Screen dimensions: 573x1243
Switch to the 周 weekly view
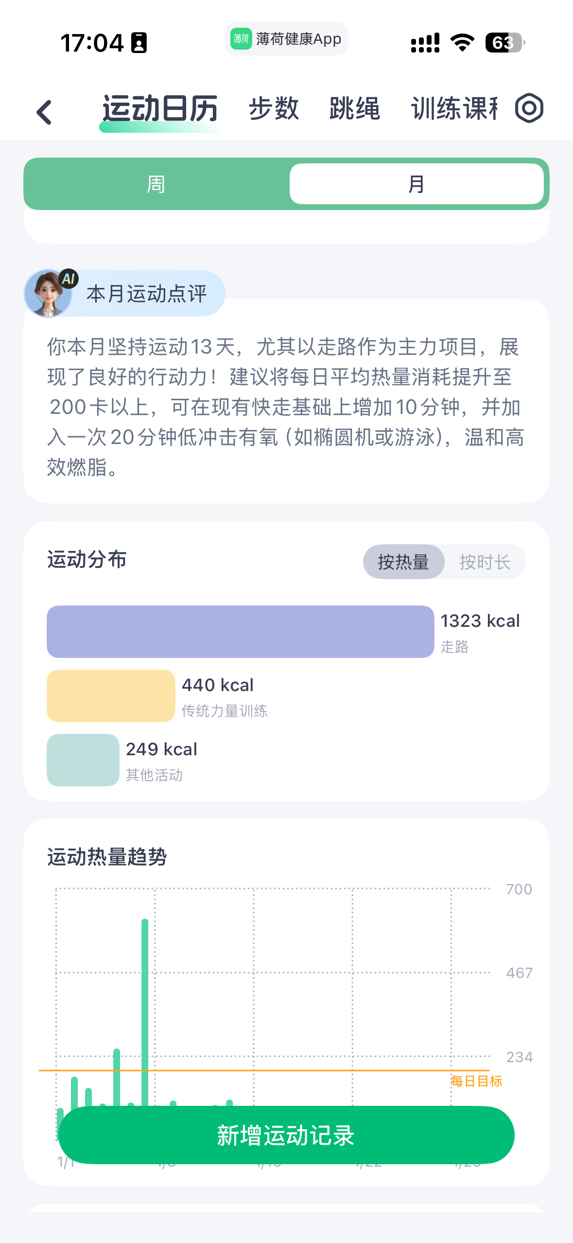click(156, 184)
